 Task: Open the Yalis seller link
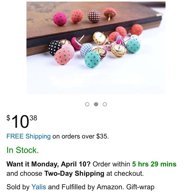pyautogui.click(x=39, y=187)
